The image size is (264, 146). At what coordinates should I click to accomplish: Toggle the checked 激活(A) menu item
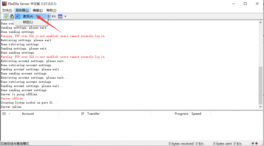[28, 16]
